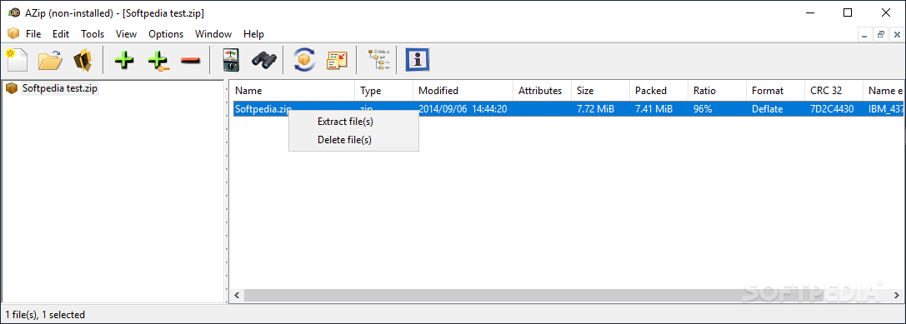Click status bar text '1 file(s), 1 selected'

[x=45, y=315]
